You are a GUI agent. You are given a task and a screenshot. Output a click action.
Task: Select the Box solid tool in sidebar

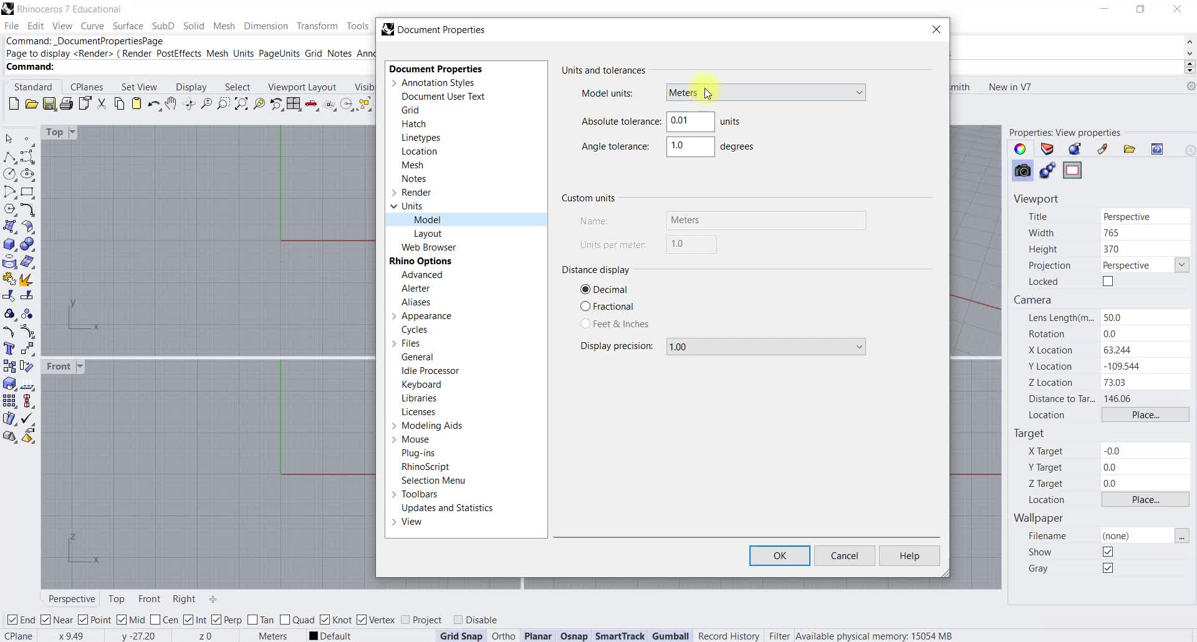pyautogui.click(x=9, y=244)
